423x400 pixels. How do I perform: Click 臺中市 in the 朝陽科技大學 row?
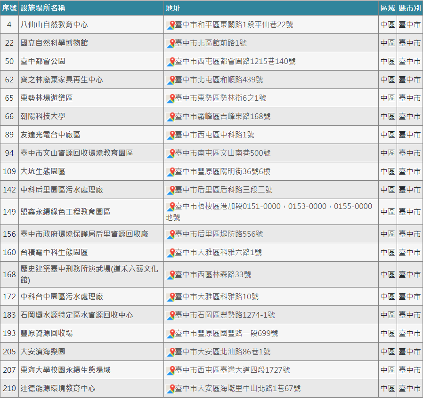pyautogui.click(x=410, y=116)
